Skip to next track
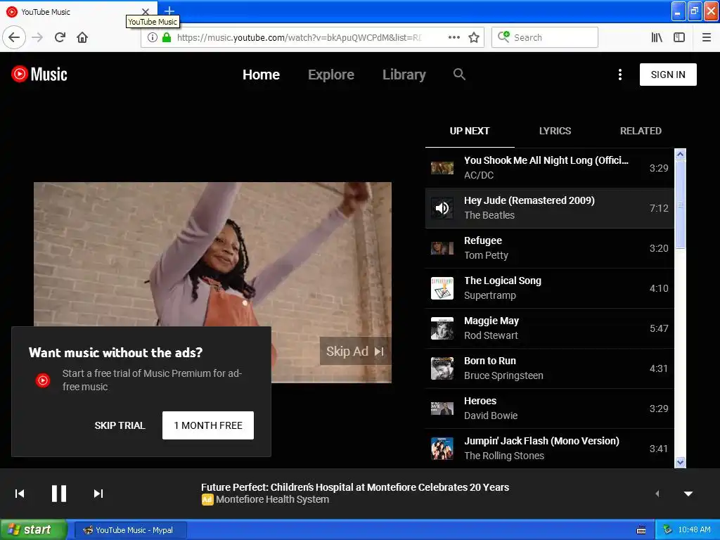 (x=98, y=494)
